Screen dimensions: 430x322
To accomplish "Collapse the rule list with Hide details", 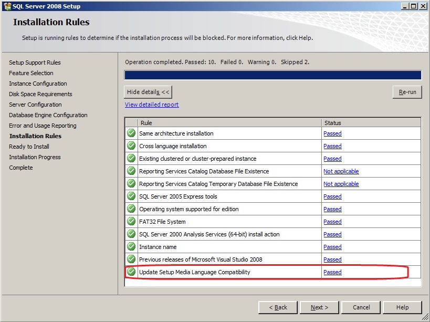I will point(148,92).
